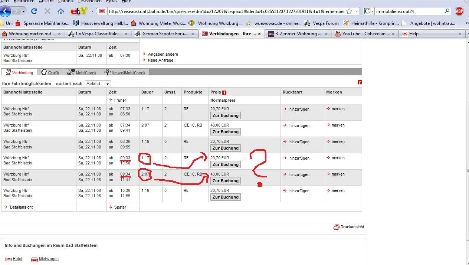Click the bookmark star in address bar
This screenshot has height=265, width=469.
[x=349, y=12]
